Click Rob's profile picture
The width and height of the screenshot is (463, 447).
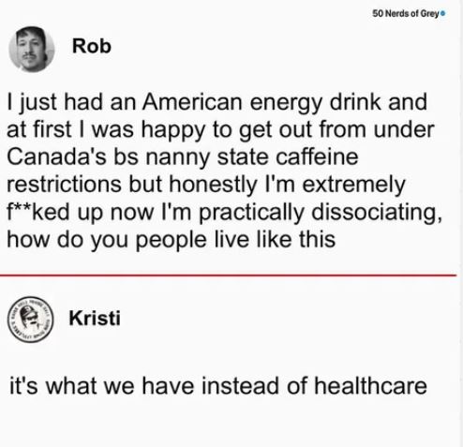tap(32, 50)
